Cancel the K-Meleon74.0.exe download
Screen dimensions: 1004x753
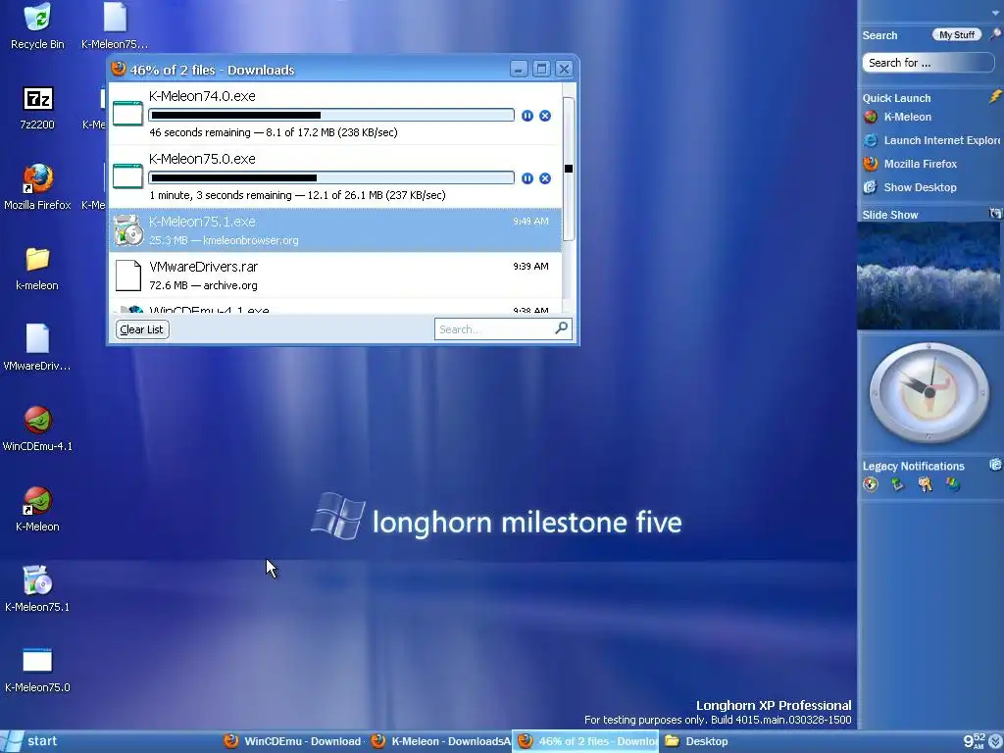pyautogui.click(x=545, y=116)
